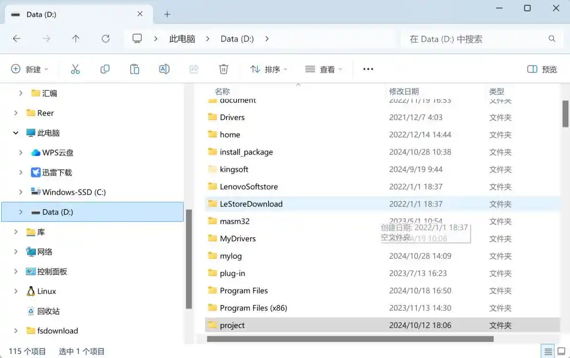Click the Program Files folder icon
The image size is (570, 358).
click(x=212, y=290)
